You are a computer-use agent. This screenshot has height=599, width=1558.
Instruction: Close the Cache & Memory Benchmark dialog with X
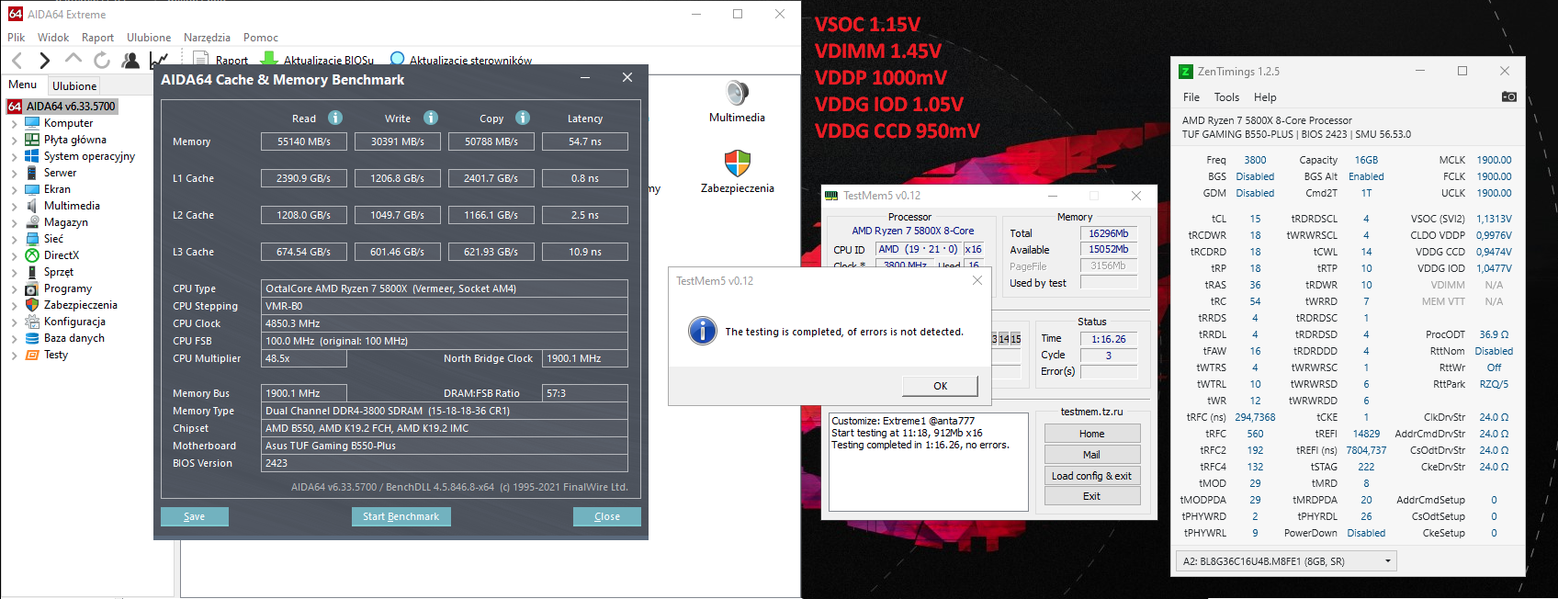(627, 78)
